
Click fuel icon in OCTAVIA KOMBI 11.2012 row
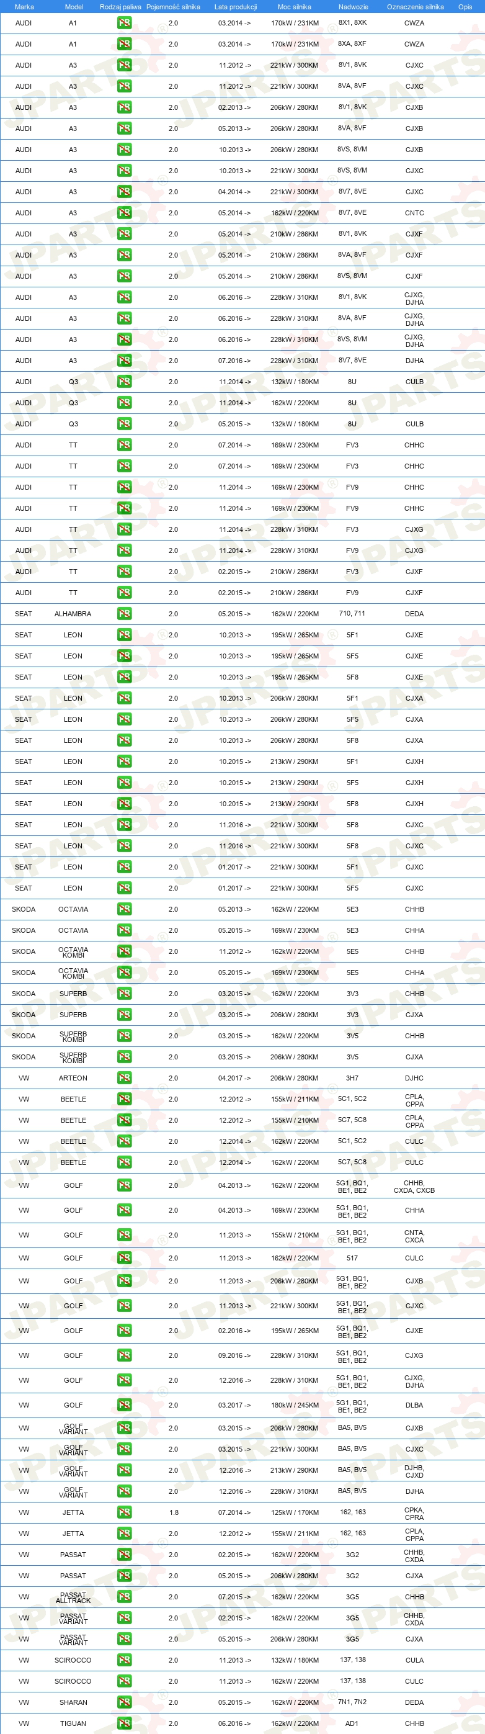125,951
